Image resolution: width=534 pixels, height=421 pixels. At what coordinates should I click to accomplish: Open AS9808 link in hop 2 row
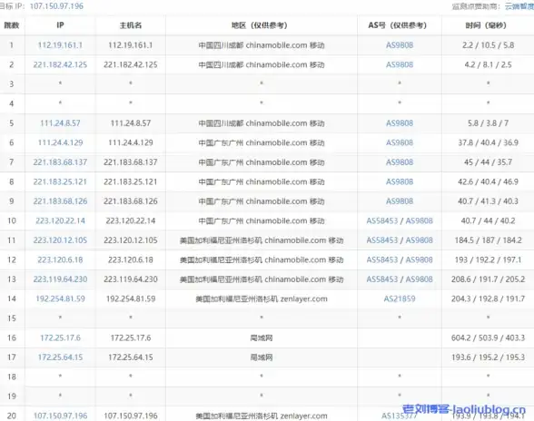tap(400, 64)
